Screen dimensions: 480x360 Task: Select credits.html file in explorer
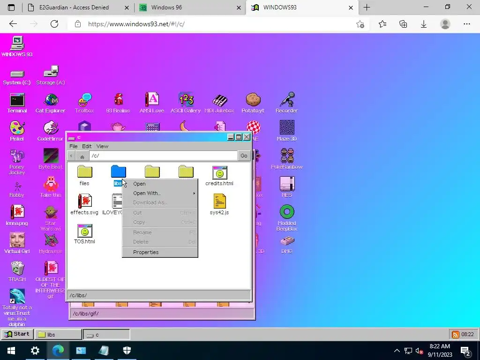219,176
